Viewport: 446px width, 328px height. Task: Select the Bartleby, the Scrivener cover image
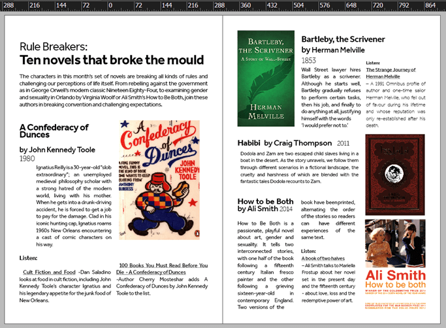tap(266, 78)
